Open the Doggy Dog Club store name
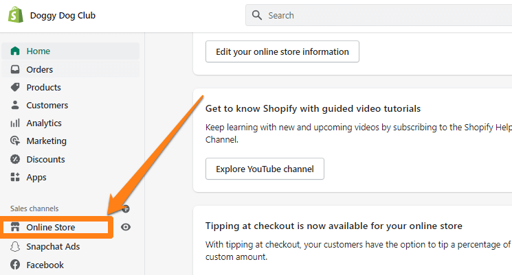The image size is (512, 275). (63, 15)
